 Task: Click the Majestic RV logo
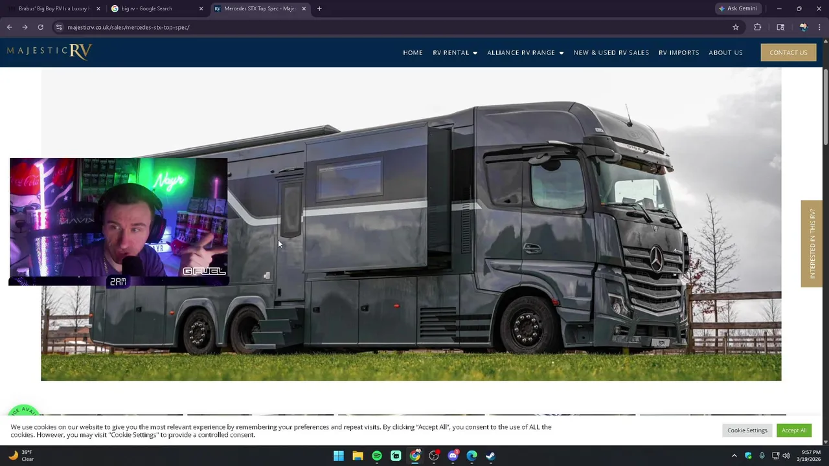[50, 52]
